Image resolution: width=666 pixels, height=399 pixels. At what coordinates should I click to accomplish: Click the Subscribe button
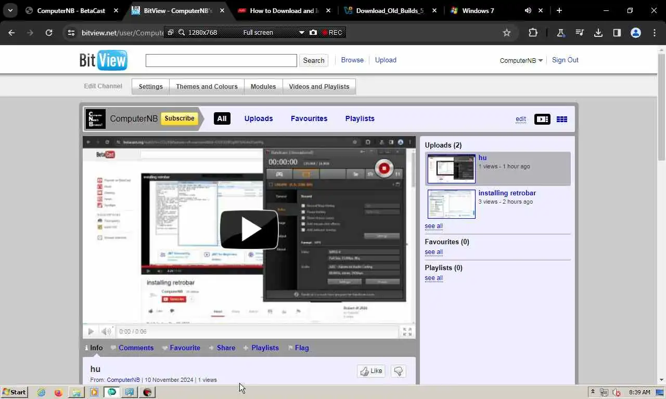180,118
